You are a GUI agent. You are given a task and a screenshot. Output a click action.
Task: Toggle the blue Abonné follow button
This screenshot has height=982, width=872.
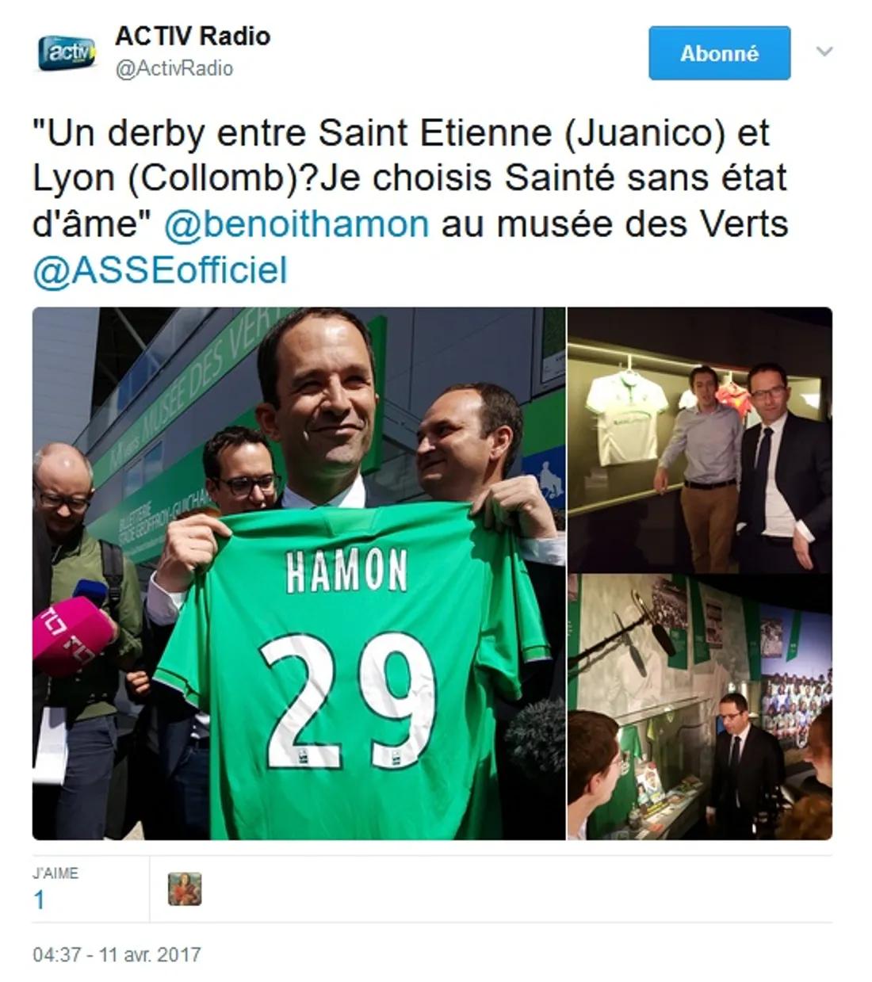point(719,53)
